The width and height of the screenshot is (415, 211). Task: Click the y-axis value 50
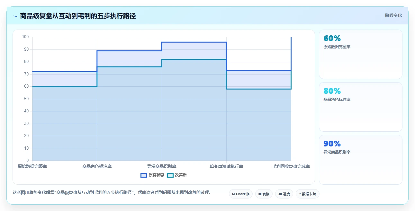pos(26,99)
